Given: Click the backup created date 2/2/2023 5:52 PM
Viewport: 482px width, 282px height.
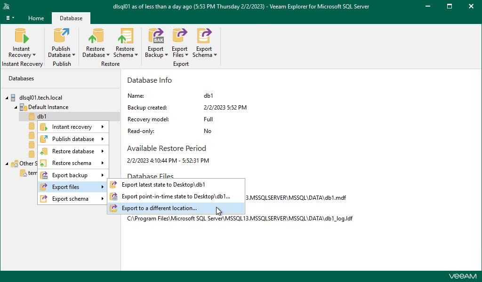Looking at the screenshot, I should (x=225, y=108).
